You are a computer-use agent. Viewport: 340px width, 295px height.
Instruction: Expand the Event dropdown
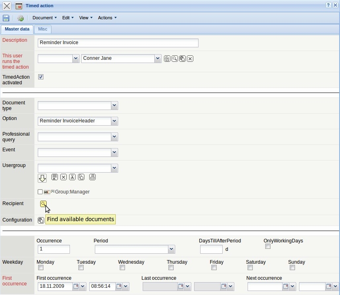point(114,153)
